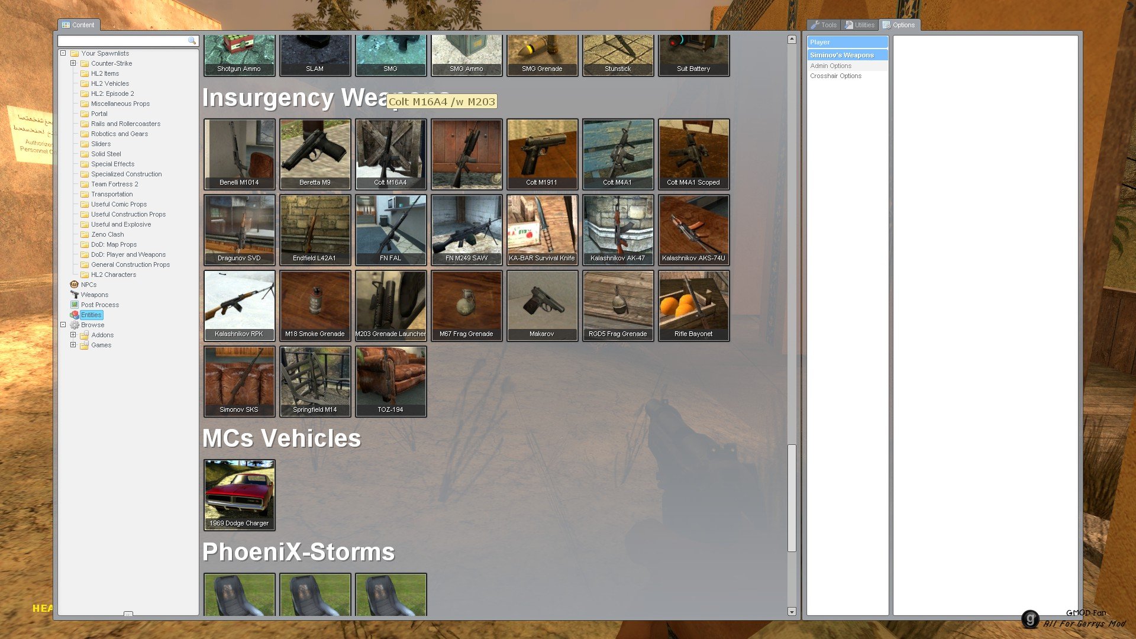Image resolution: width=1136 pixels, height=639 pixels.
Task: Collapse the Browse section
Action: 63,325
